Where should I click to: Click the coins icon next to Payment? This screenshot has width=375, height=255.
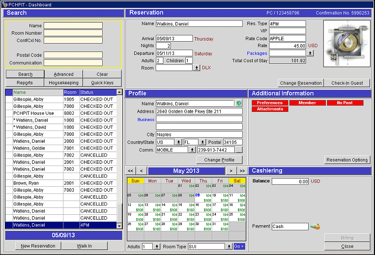point(315,227)
